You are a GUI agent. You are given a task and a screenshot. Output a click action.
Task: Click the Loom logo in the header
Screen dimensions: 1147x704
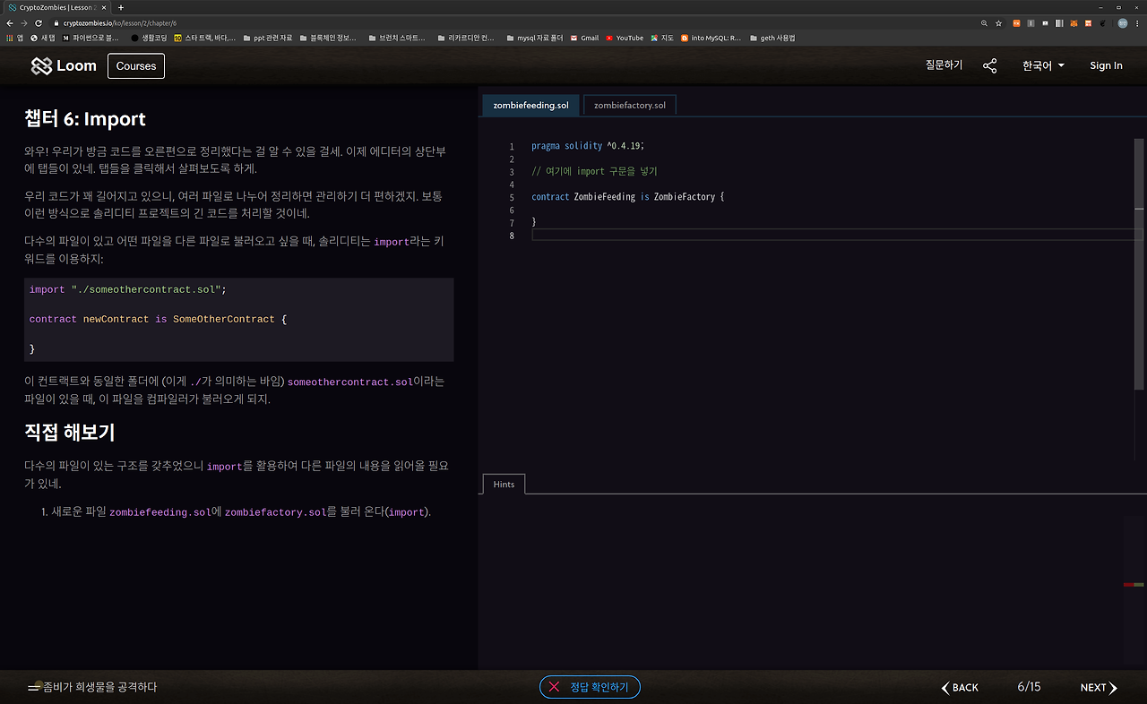(x=64, y=65)
